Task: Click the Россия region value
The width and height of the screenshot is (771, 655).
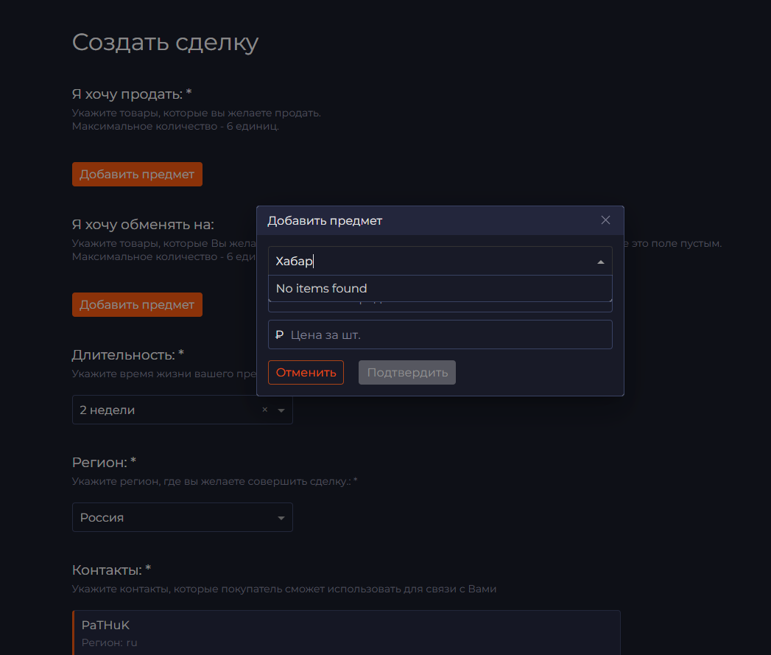Action: click(102, 518)
